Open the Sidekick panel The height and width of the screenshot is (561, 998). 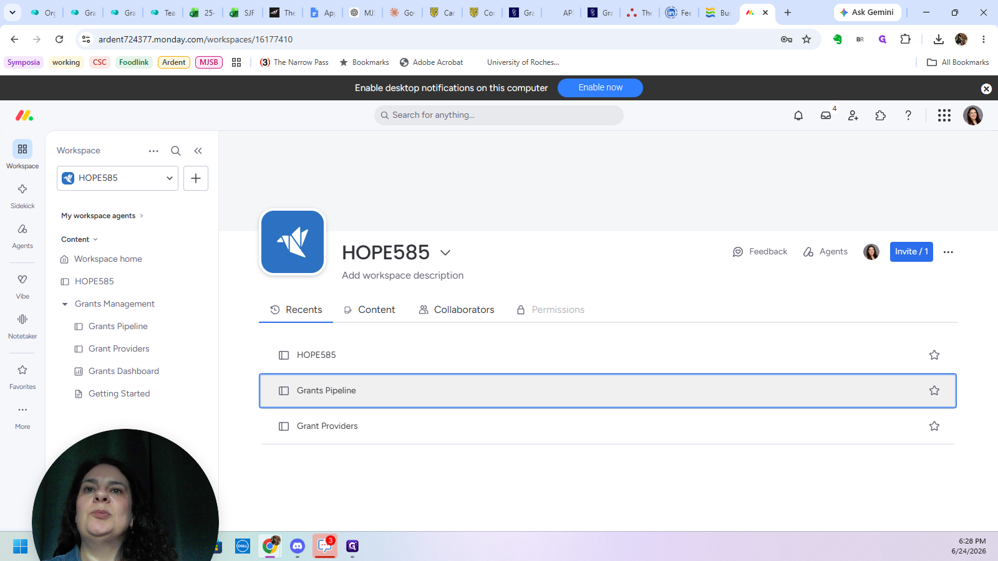click(22, 195)
